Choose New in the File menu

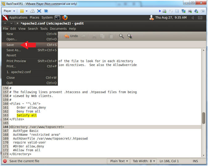[30, 34]
